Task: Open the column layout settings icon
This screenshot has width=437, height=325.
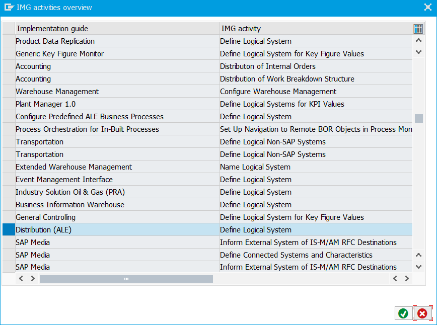Action: 418,28
